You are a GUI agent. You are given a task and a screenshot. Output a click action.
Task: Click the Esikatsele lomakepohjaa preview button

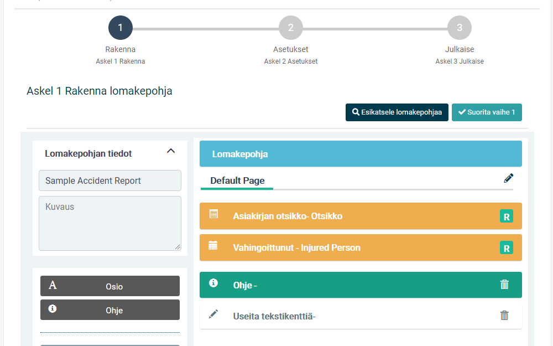(397, 112)
